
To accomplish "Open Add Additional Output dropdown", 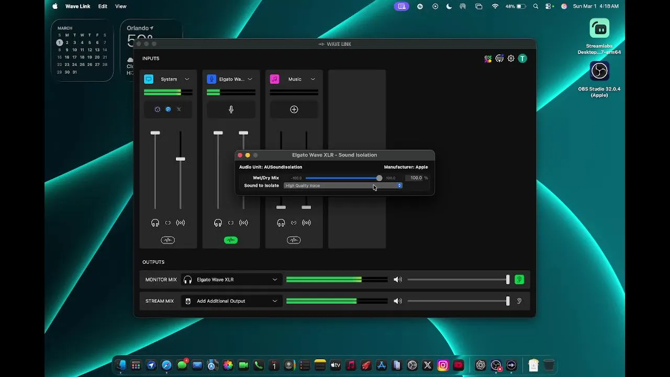I will click(x=232, y=301).
